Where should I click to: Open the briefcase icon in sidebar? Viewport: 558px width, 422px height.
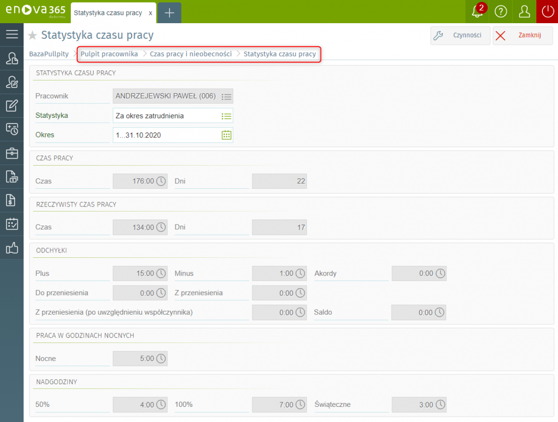[x=12, y=153]
